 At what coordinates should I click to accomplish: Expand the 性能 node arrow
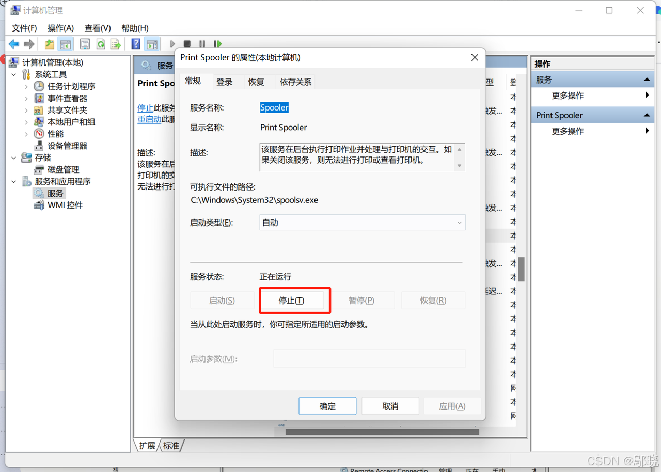26,134
